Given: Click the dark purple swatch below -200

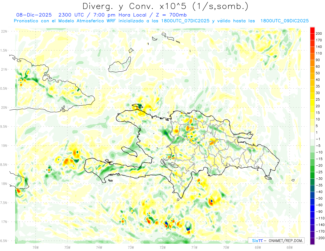Looking at the screenshot, I should coord(312,241).
